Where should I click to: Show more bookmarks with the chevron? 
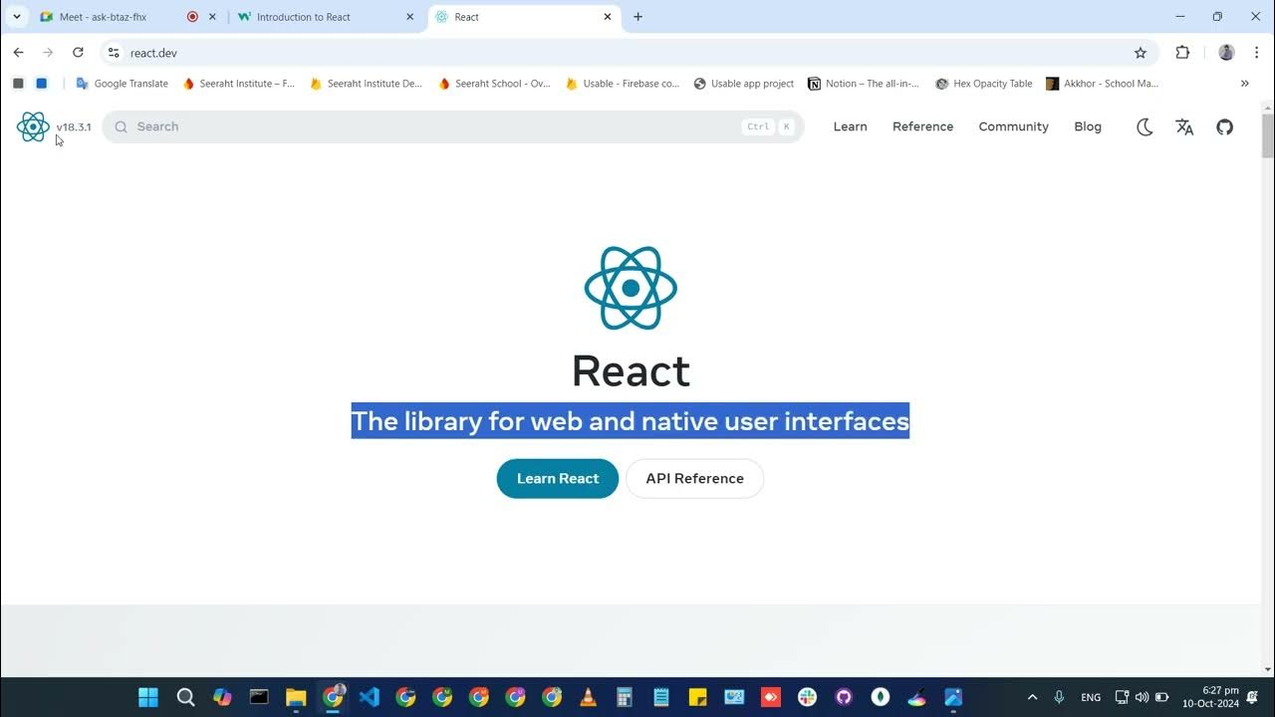point(1244,84)
